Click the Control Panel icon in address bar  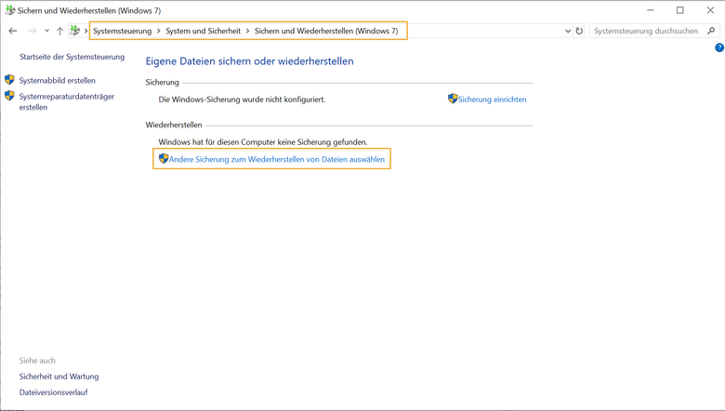[x=74, y=31]
